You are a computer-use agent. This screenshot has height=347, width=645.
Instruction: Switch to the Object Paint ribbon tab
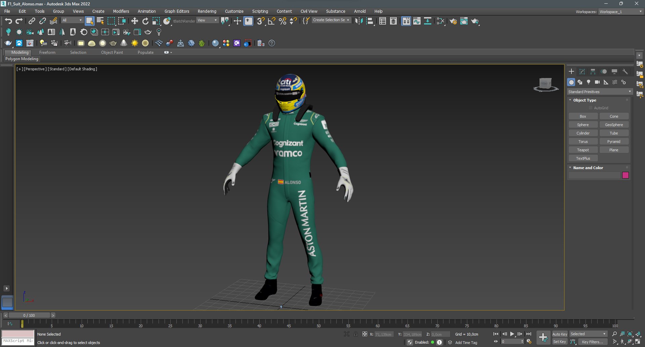coord(112,52)
